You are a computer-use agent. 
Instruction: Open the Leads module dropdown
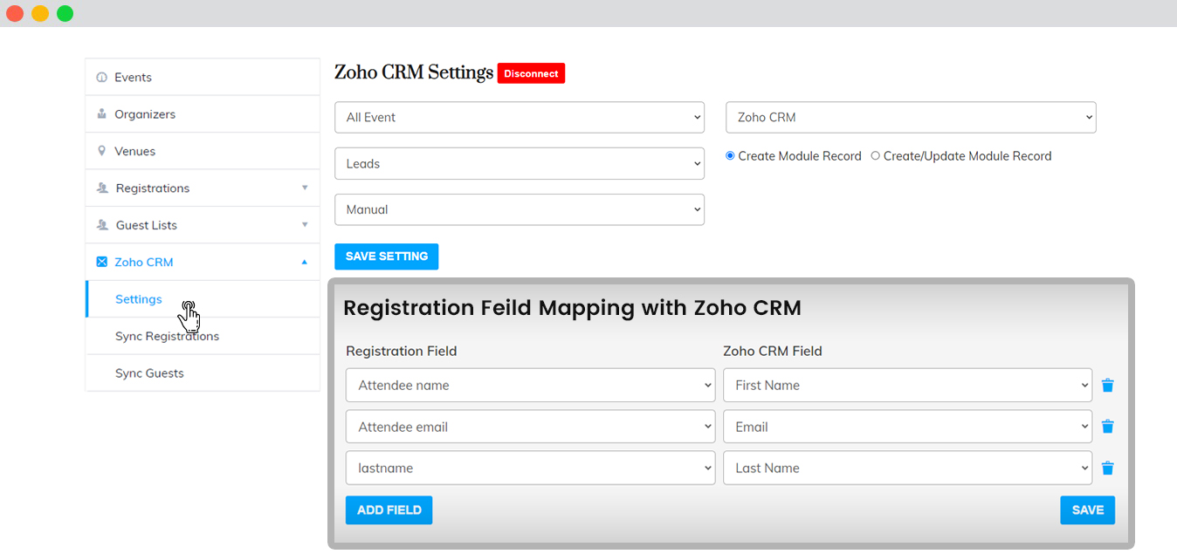(x=519, y=164)
